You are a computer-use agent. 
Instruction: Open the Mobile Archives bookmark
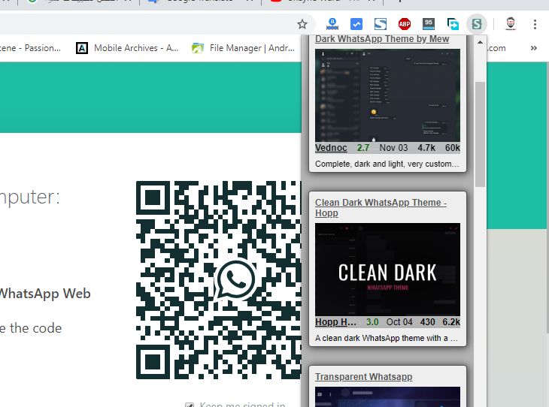[x=127, y=48]
